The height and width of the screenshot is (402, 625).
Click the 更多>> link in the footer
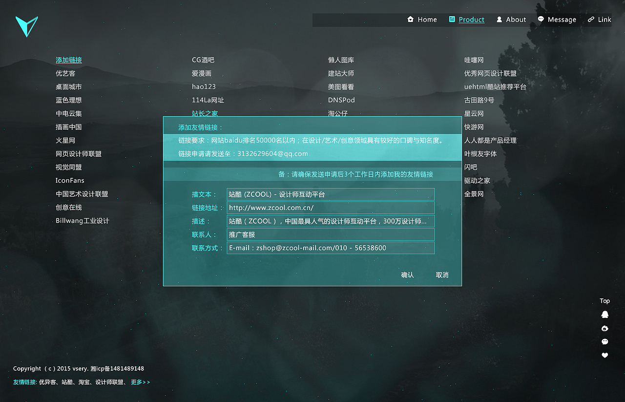coord(141,382)
